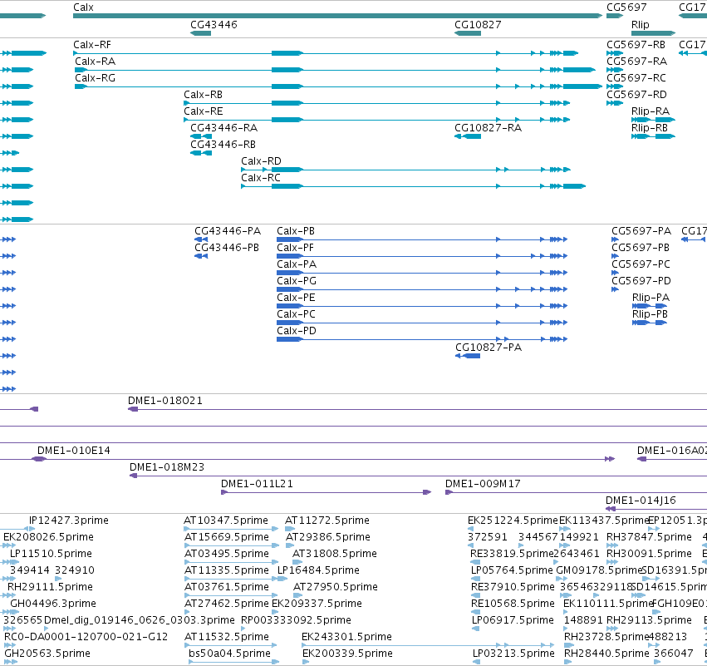This screenshot has width=707, height=666.
Task: Select transcript label Rlip-RA
Action: click(x=651, y=111)
